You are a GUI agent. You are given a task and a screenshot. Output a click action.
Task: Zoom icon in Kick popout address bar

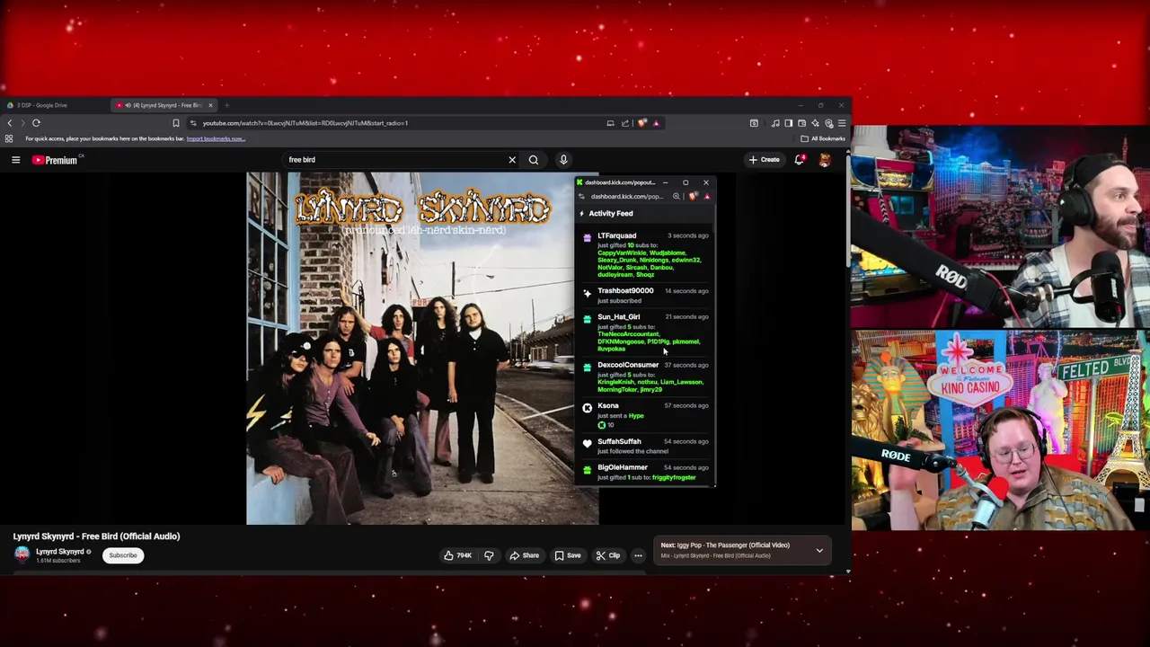click(x=677, y=197)
